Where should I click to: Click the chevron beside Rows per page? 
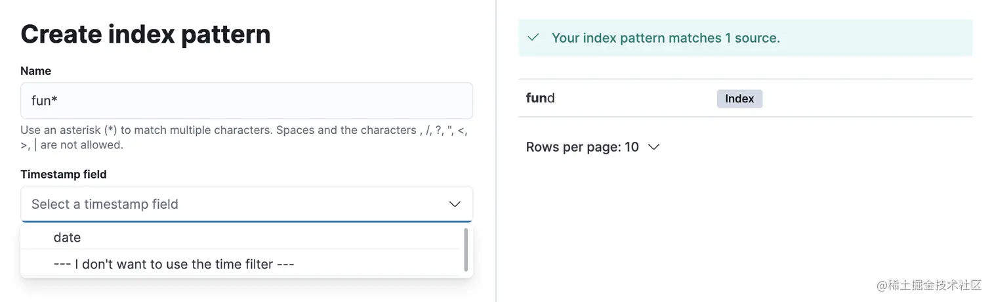click(x=653, y=147)
